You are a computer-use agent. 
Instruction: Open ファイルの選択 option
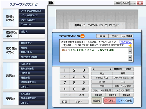point(32,20)
